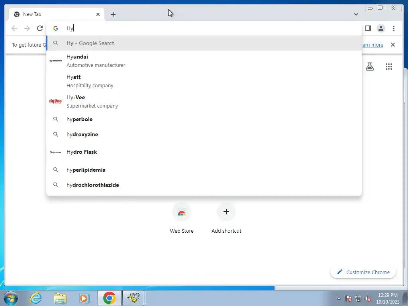Close the New Tab tab
This screenshot has height=306, width=408.
coord(98,14)
